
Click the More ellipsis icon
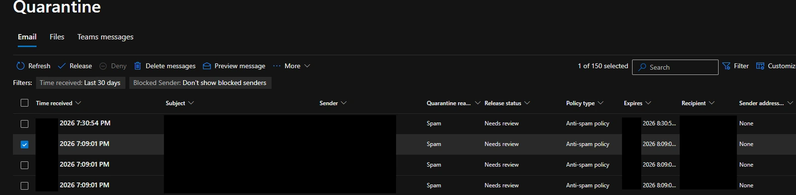[277, 66]
